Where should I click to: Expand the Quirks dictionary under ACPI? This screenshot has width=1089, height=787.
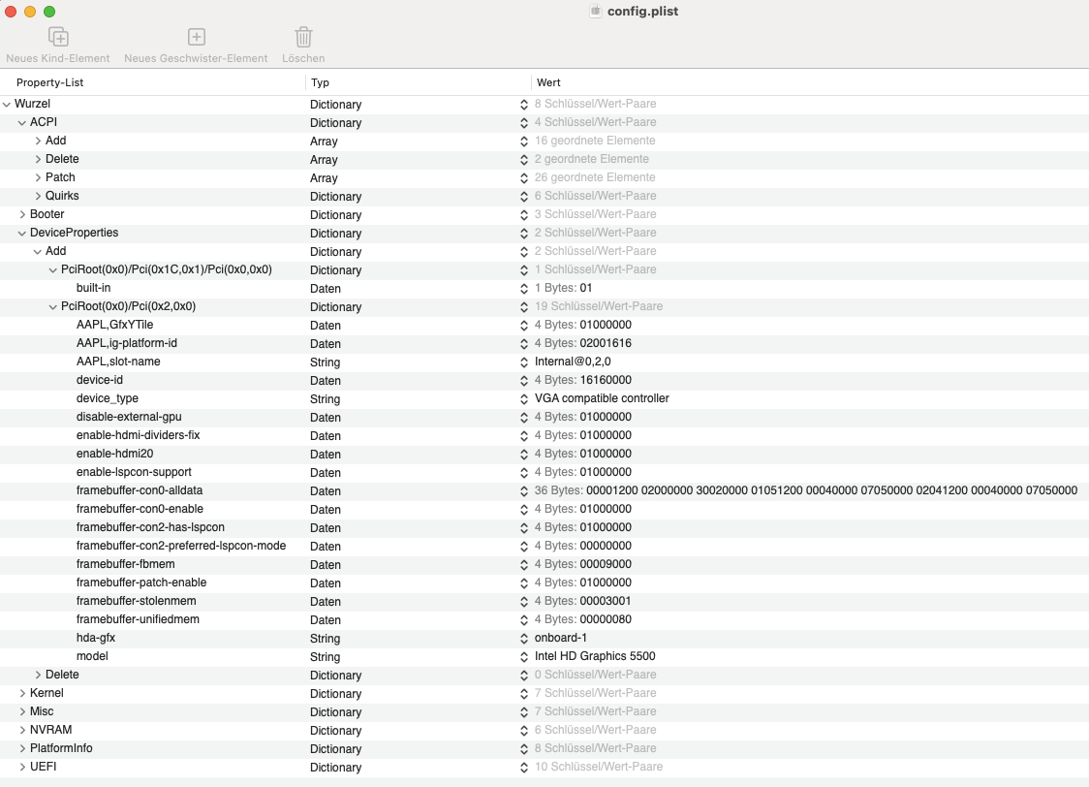tap(38, 196)
